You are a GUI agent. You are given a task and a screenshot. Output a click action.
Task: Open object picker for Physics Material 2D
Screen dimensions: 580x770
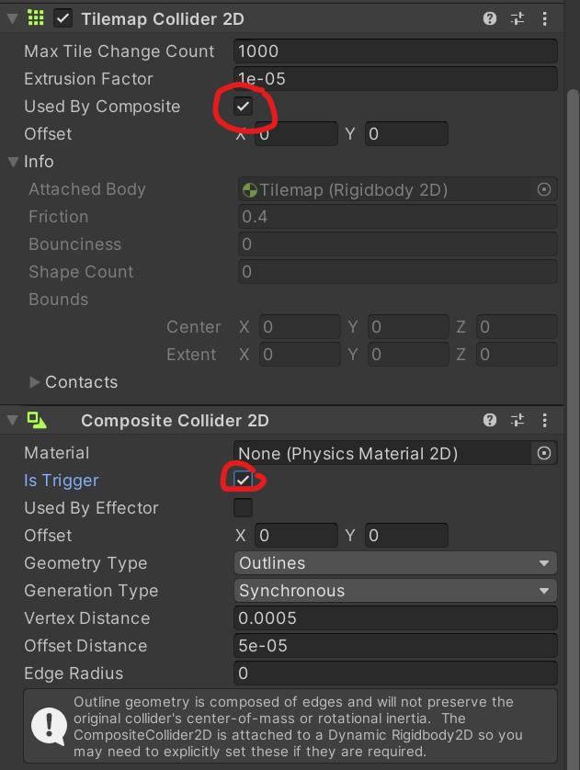[543, 453]
